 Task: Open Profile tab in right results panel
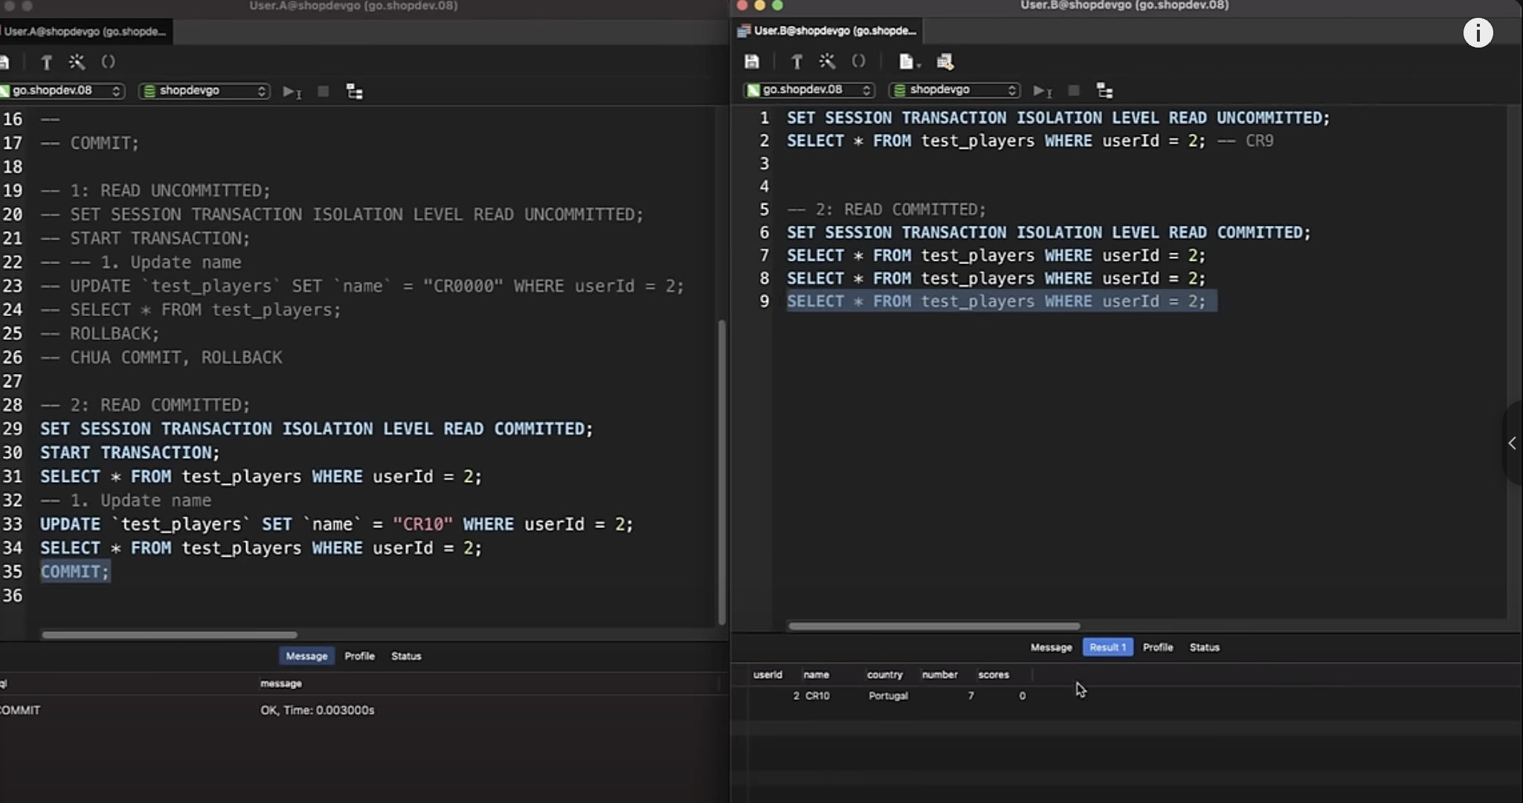click(1157, 647)
